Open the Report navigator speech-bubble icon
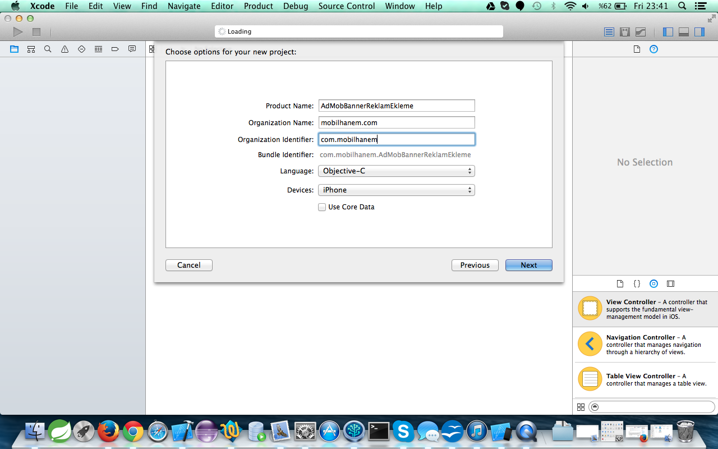 132,49
